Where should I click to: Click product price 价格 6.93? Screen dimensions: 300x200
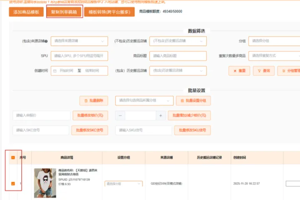[65, 184]
